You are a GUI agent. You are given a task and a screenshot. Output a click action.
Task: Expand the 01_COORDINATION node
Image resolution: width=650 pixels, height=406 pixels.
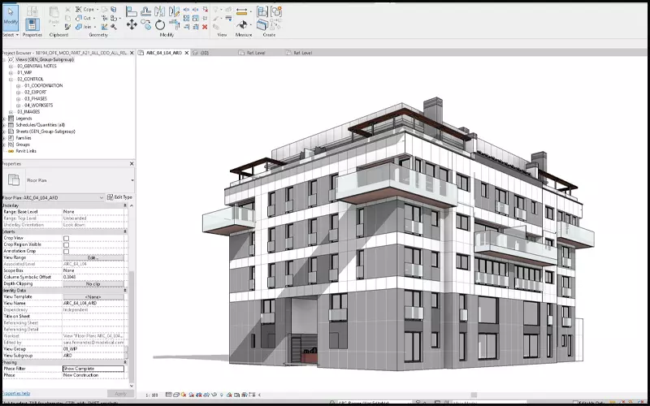click(18, 86)
